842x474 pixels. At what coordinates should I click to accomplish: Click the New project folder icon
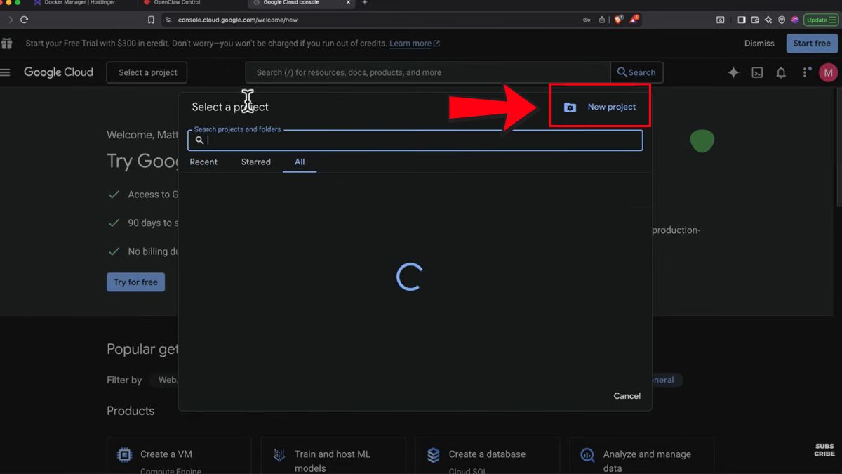click(568, 107)
